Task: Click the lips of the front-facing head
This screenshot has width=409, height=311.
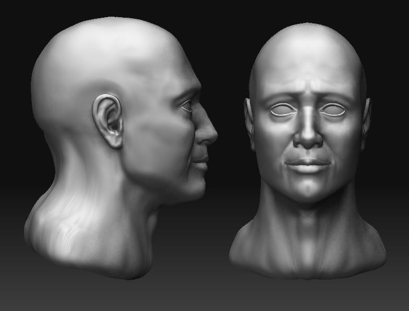Action: tap(308, 166)
